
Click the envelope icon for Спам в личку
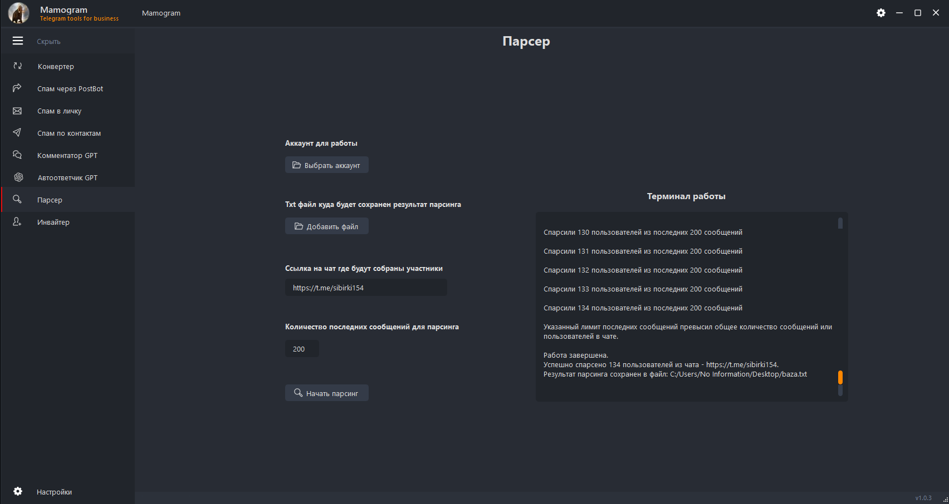coord(17,111)
